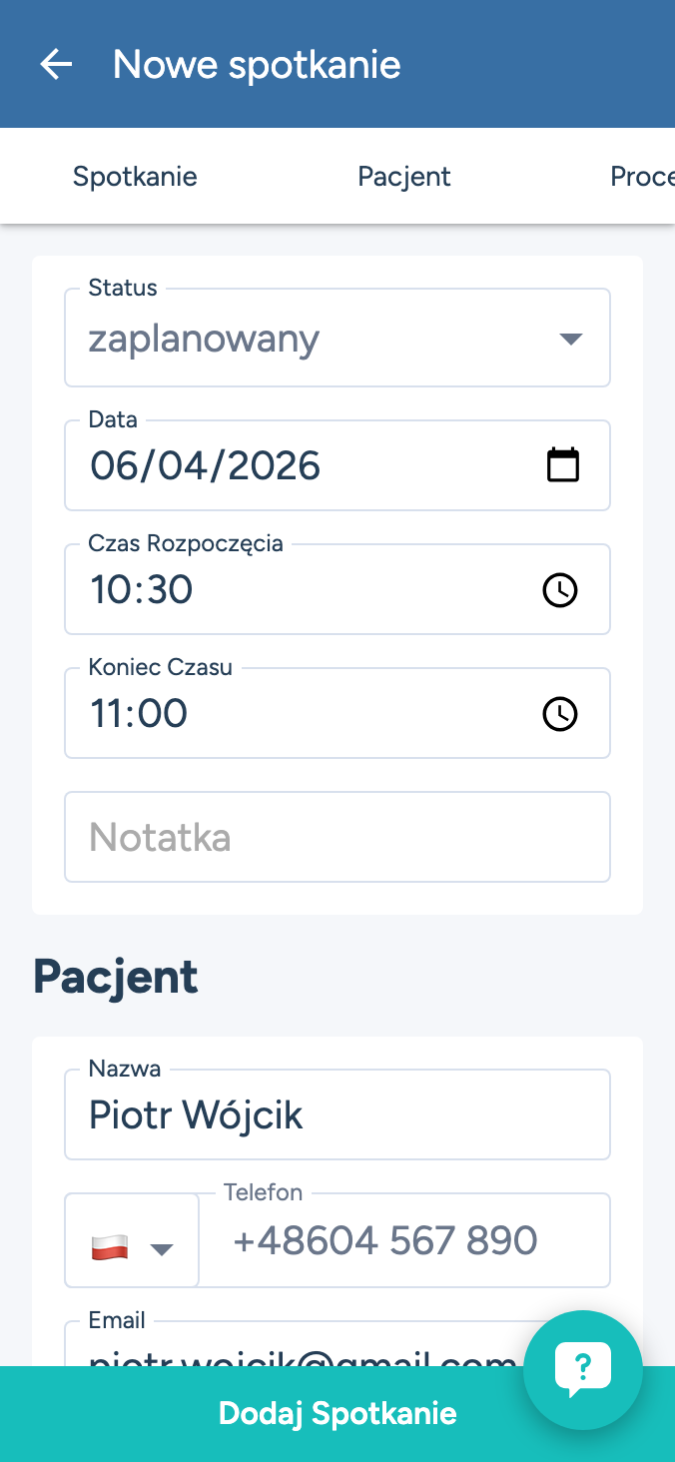Click the Data field showing 06/04/2026

click(x=300, y=465)
